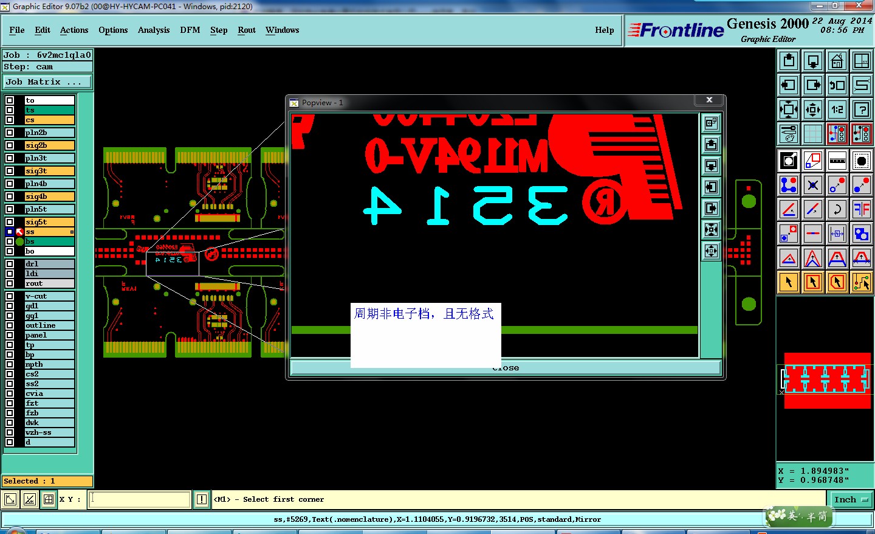Open the wrench and palette display settings icon

(x=789, y=133)
